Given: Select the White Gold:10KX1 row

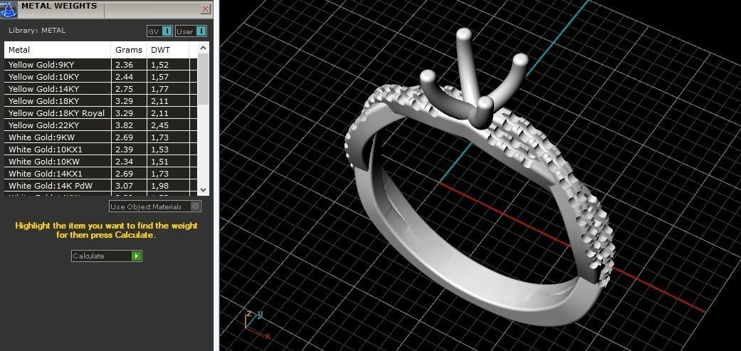Looking at the screenshot, I should pos(100,150).
